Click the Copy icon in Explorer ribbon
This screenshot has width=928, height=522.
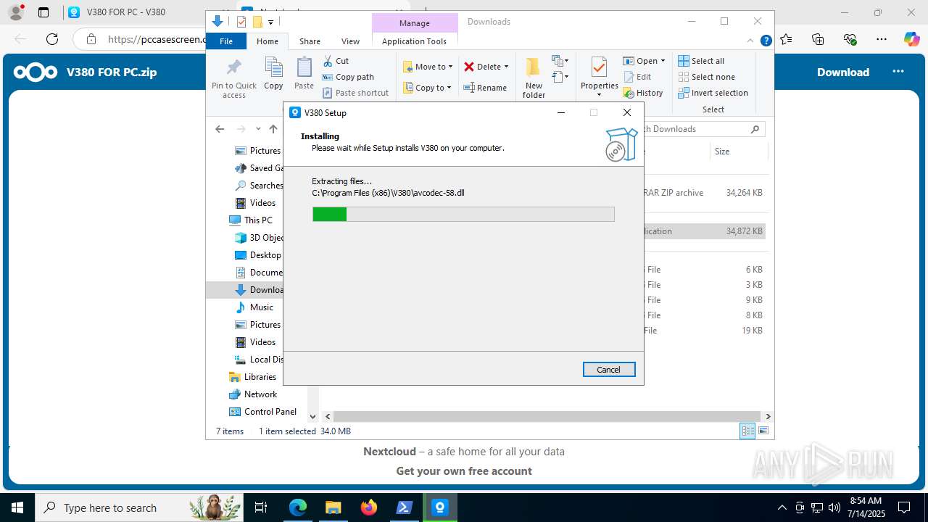point(273,74)
